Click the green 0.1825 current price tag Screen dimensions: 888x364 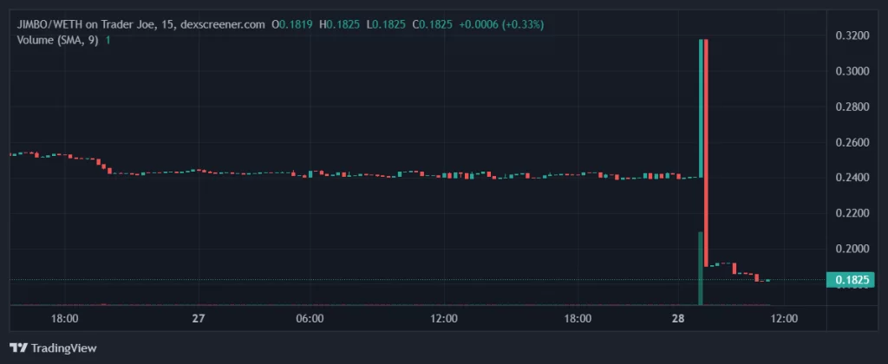pos(854,280)
